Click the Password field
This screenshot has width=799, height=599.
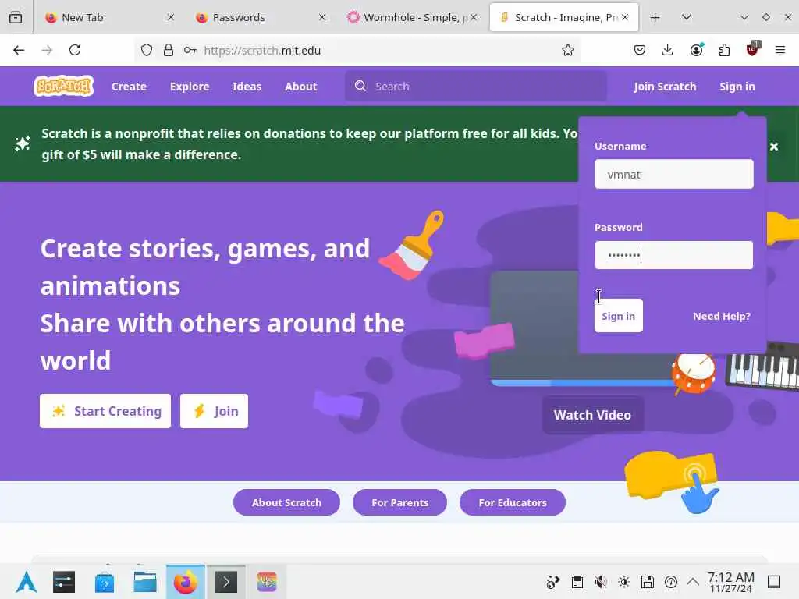[x=673, y=255]
